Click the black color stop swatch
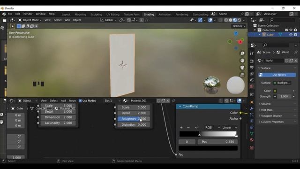 [x=208, y=148]
